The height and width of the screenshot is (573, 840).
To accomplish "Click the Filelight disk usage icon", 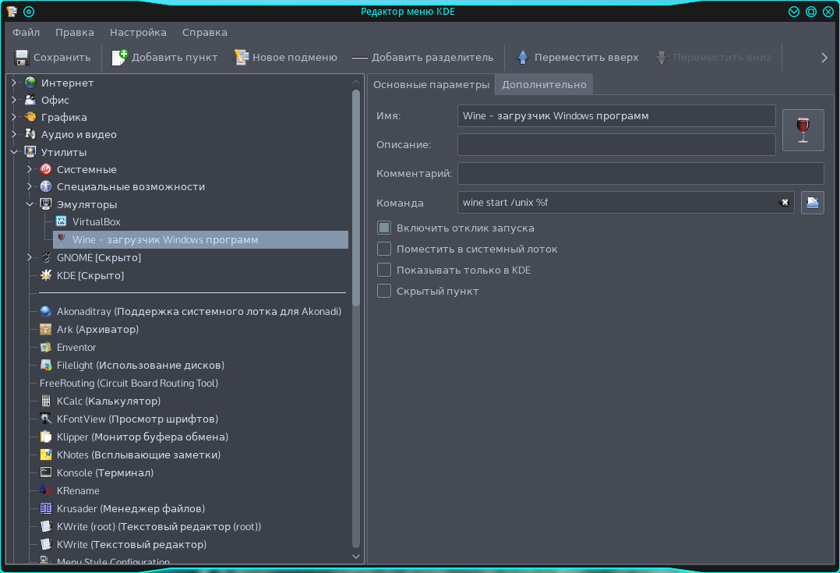I will (x=46, y=365).
